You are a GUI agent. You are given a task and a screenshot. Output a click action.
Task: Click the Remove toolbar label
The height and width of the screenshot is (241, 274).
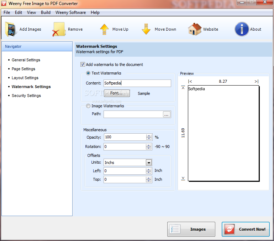pos(75,29)
